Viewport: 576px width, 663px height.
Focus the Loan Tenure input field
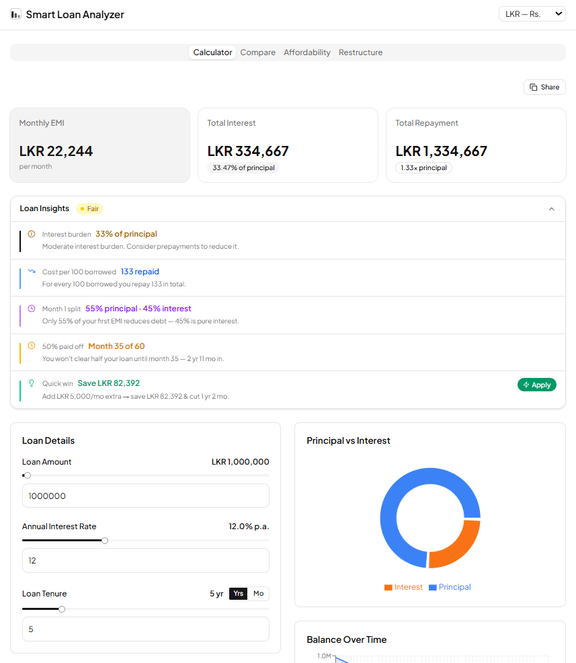click(146, 629)
